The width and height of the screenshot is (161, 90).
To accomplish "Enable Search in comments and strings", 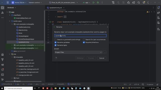I will click(55, 39).
